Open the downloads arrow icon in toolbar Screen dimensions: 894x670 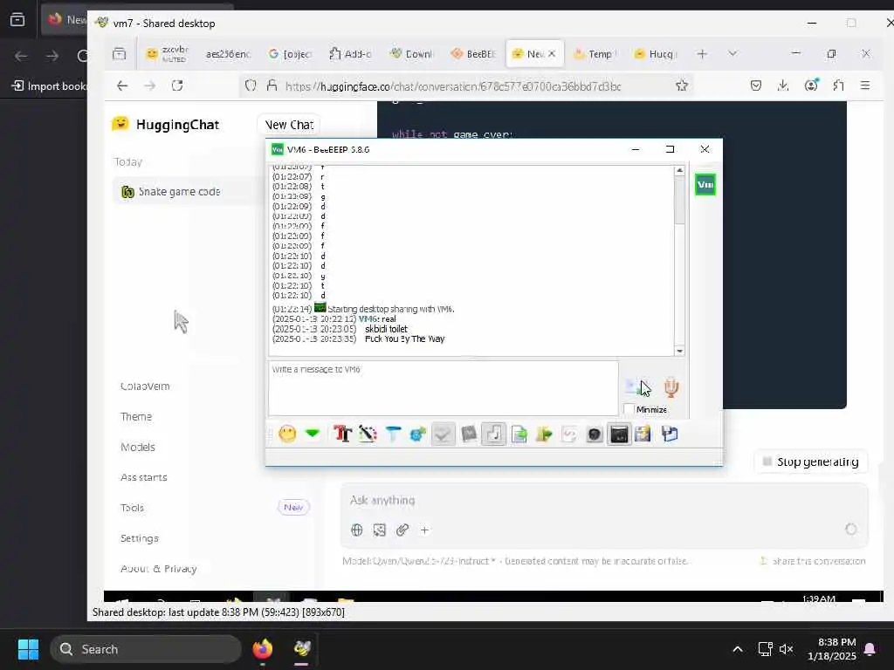pyautogui.click(x=783, y=85)
